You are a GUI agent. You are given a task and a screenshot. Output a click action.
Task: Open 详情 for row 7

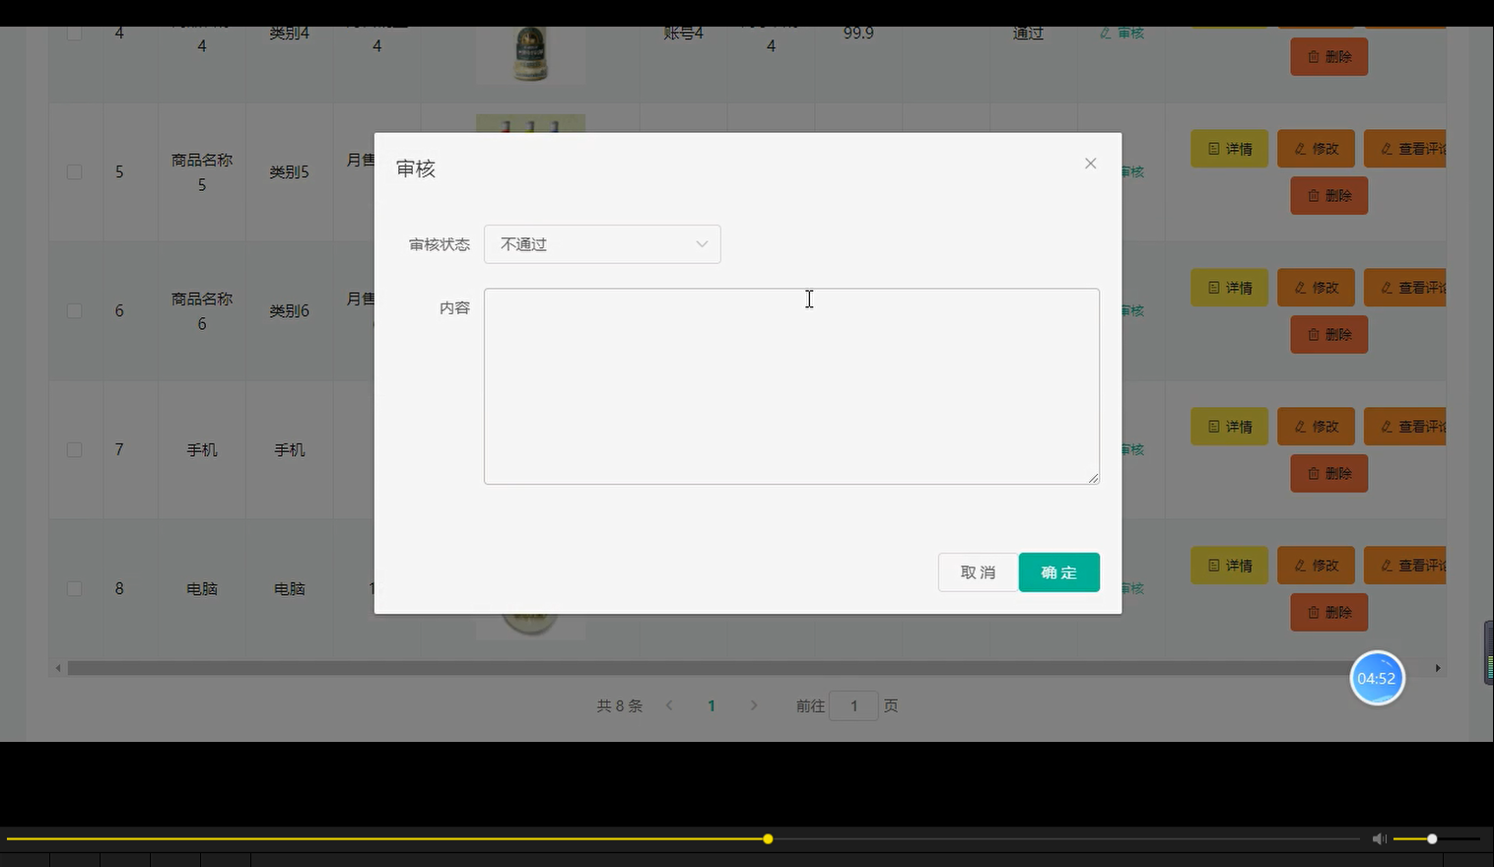point(1229,427)
